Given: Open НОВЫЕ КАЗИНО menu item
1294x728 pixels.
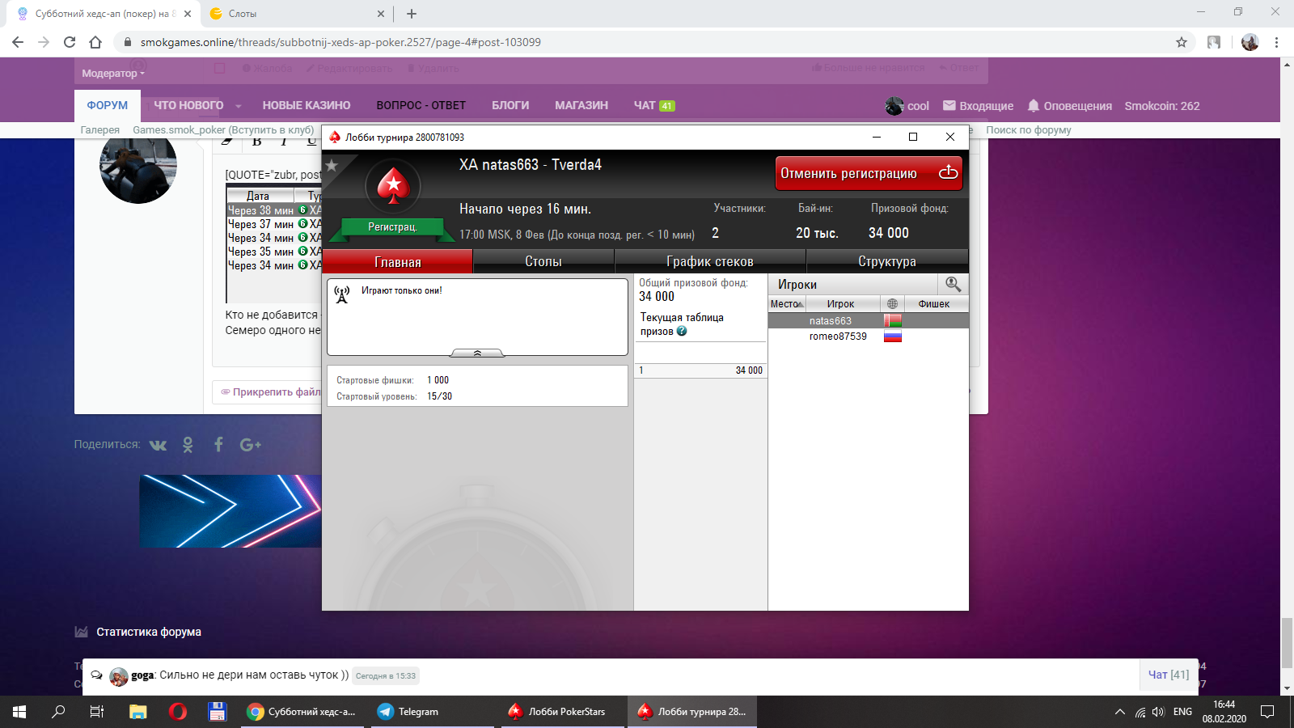Looking at the screenshot, I should tap(307, 105).
